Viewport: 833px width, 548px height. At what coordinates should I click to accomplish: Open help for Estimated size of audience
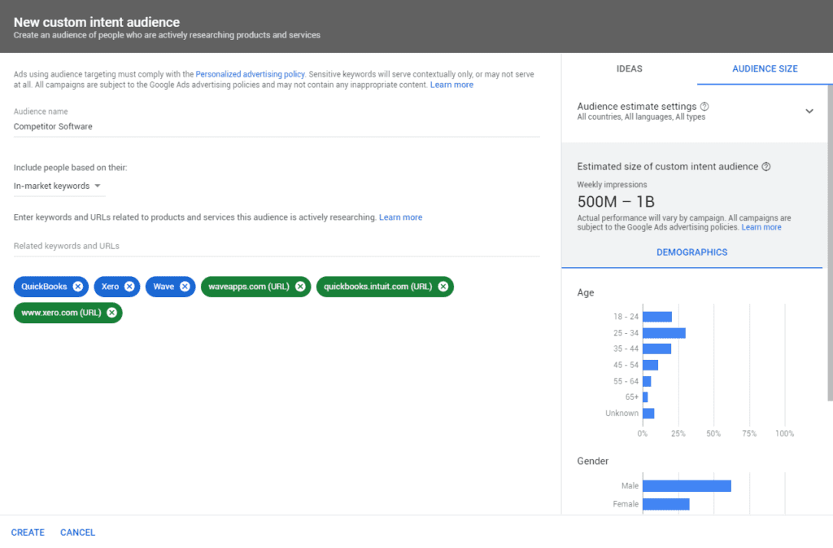(766, 166)
